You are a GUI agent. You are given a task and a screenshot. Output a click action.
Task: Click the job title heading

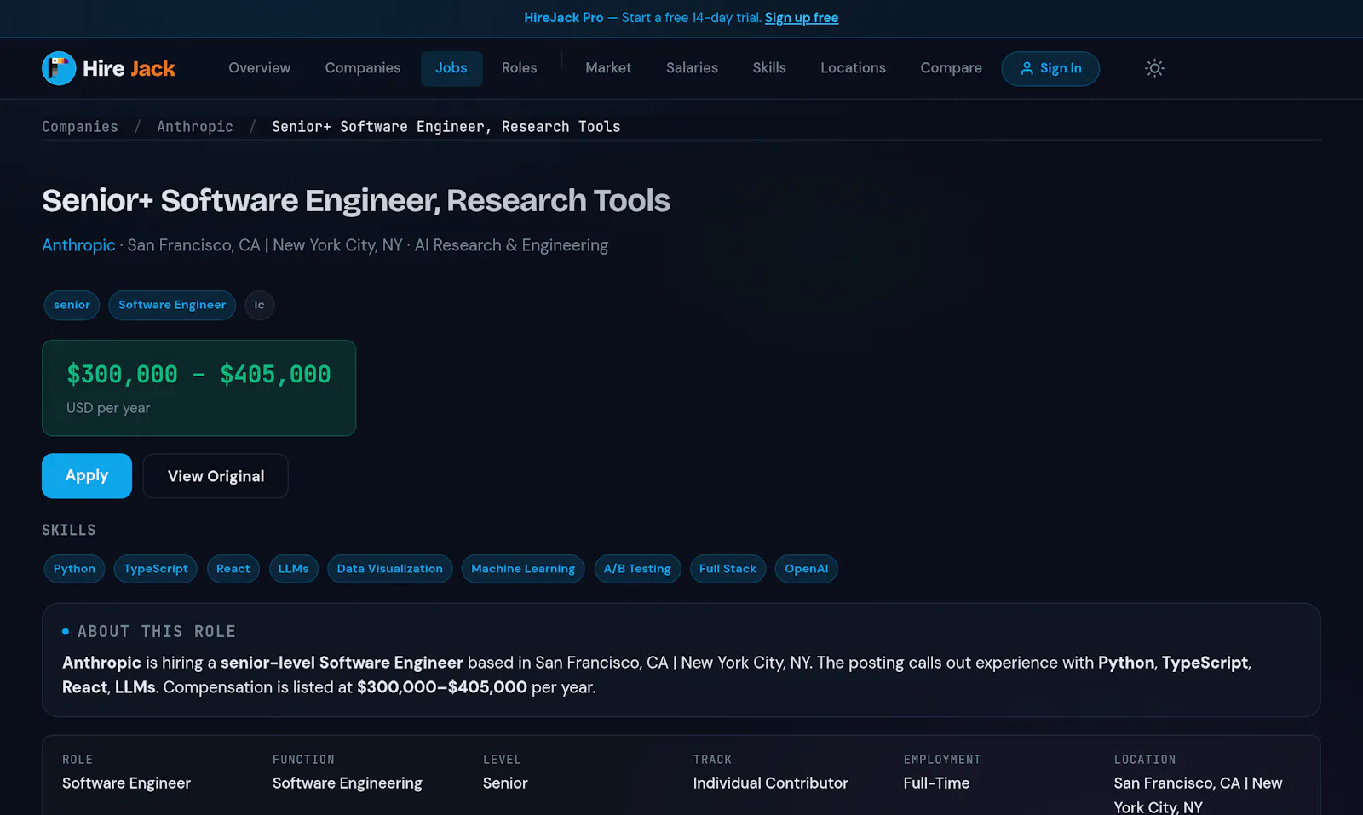coord(356,201)
